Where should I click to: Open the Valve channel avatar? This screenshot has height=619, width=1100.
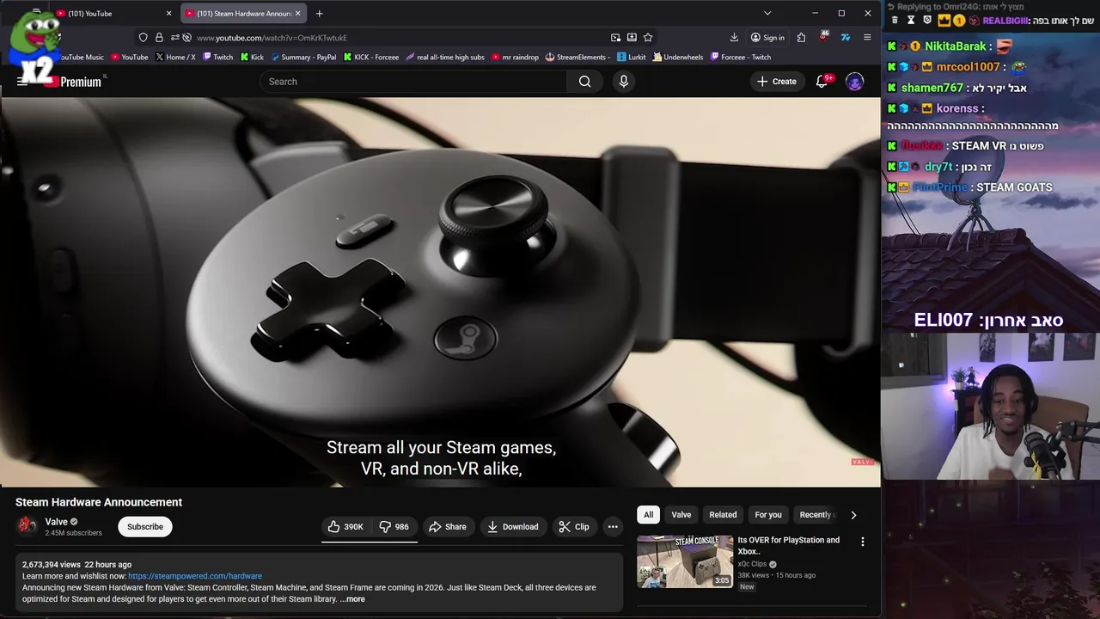(x=27, y=525)
